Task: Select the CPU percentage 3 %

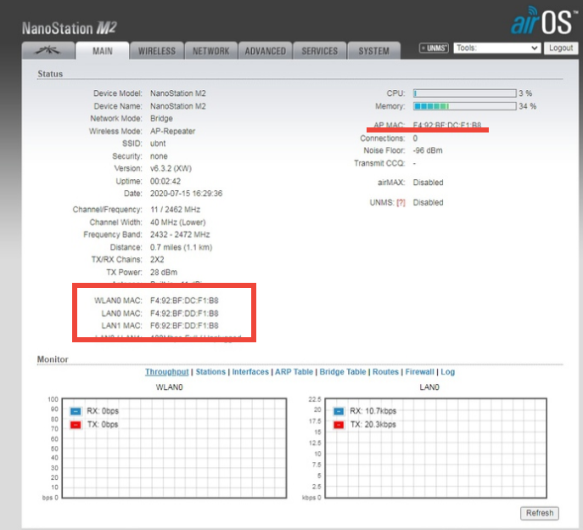Action: (526, 93)
